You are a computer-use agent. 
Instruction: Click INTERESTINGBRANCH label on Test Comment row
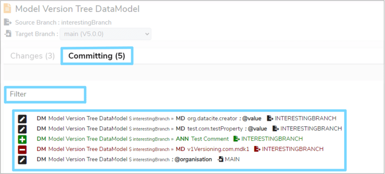[272, 139]
